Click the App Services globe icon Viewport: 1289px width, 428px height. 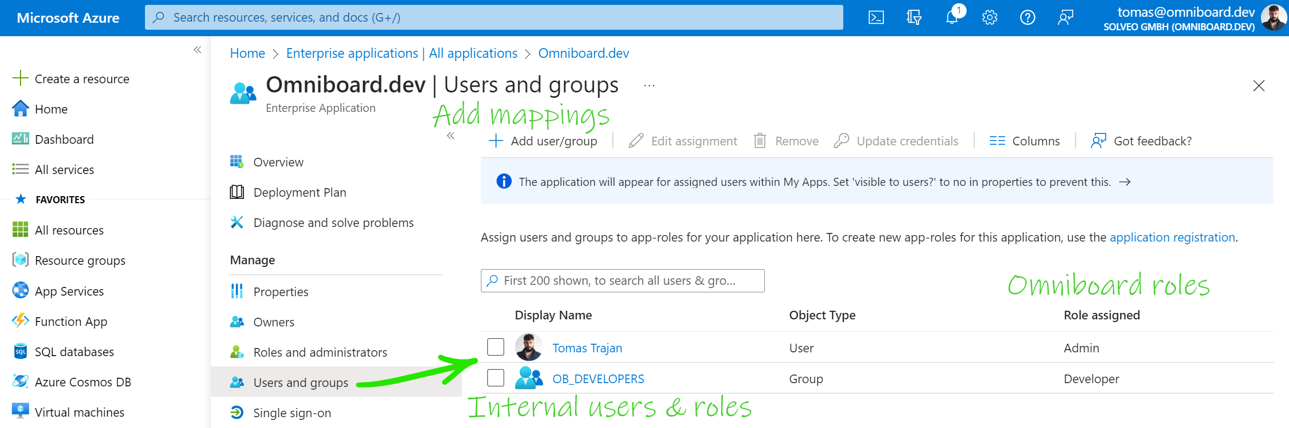(20, 290)
